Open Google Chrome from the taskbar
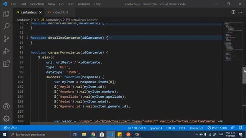246x138 pixels. pos(93,135)
